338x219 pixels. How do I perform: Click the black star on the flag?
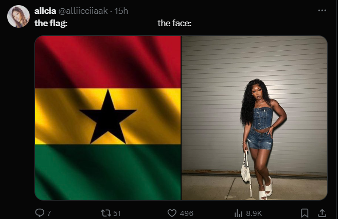coord(108,114)
